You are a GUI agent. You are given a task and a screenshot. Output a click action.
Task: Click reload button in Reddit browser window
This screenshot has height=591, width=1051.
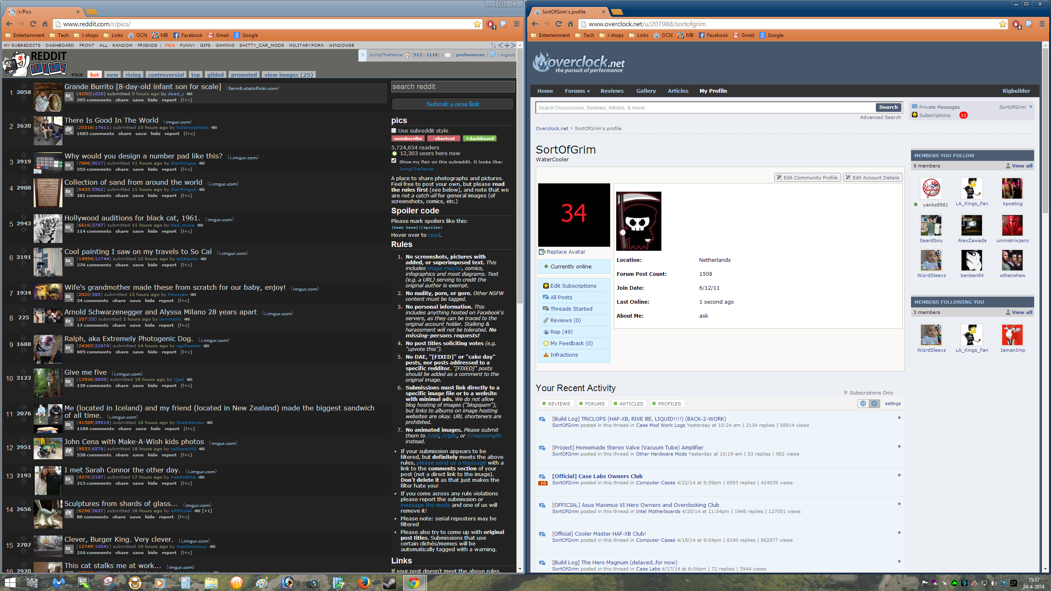(x=33, y=24)
